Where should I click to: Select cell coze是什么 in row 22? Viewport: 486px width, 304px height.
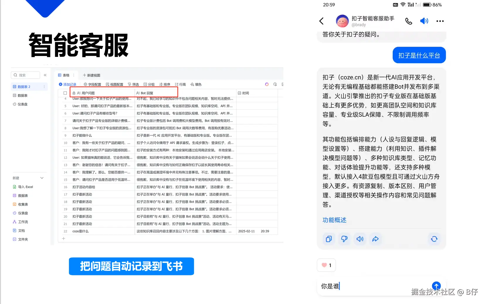pyautogui.click(x=102, y=231)
